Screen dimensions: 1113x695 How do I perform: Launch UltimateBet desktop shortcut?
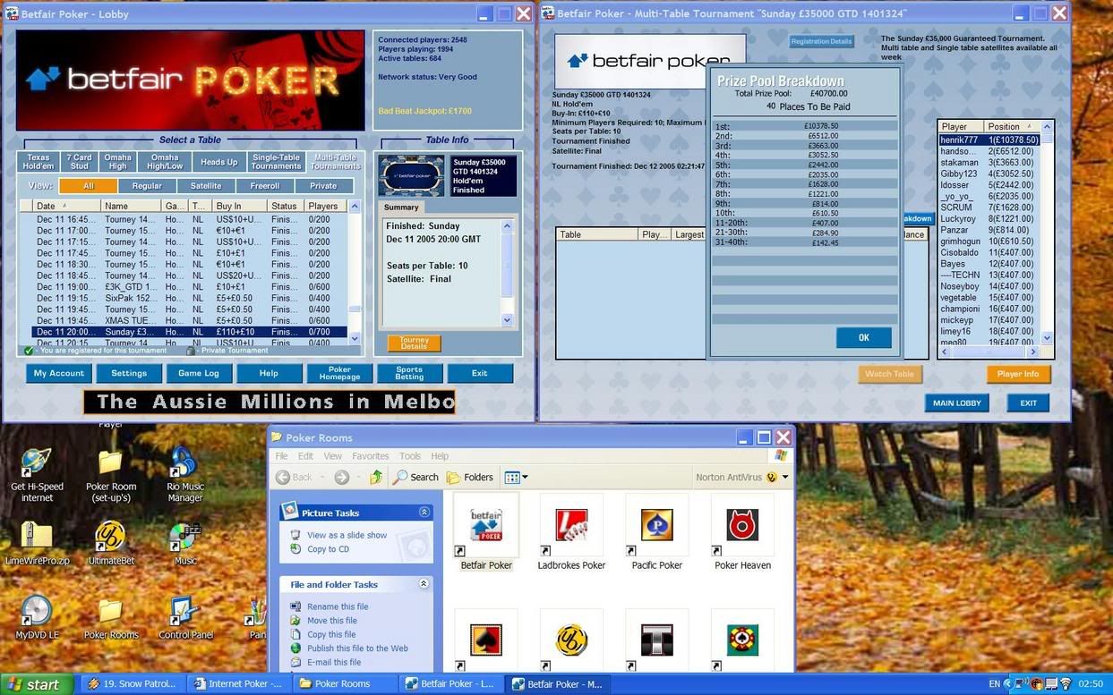[111, 543]
